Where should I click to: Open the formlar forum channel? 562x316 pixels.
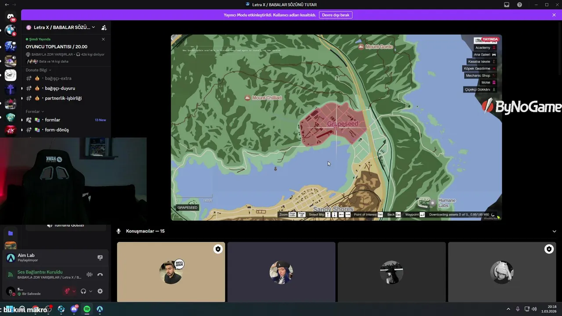(x=67, y=120)
